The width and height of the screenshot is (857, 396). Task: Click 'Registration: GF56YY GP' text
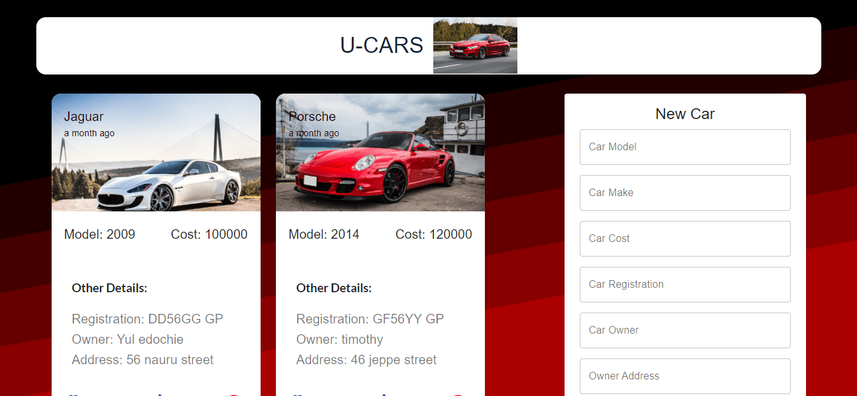point(370,319)
